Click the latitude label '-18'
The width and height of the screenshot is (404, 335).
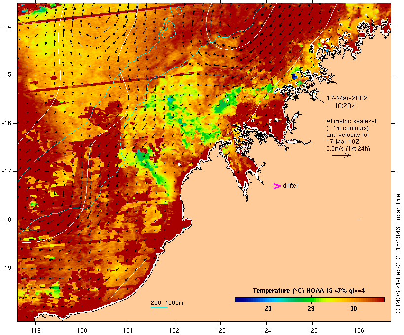[x=6, y=220]
